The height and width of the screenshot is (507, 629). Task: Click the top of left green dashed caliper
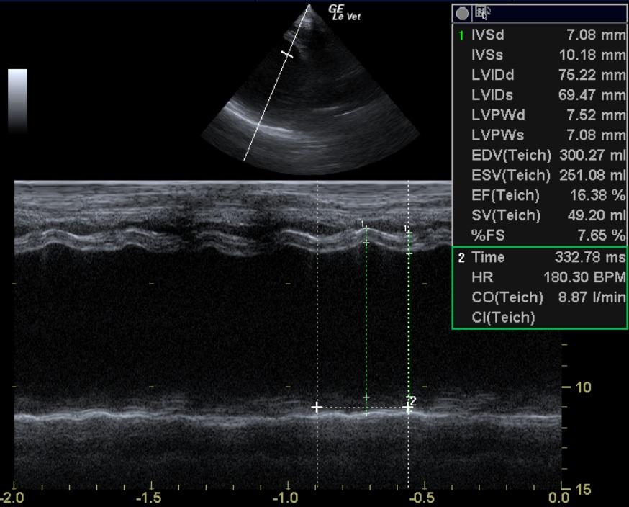[366, 228]
